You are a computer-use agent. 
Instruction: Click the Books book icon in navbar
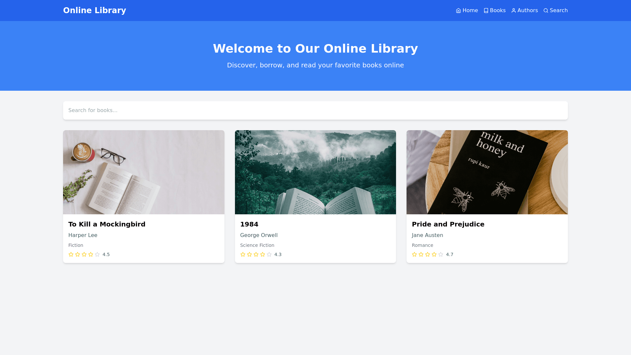(486, 11)
